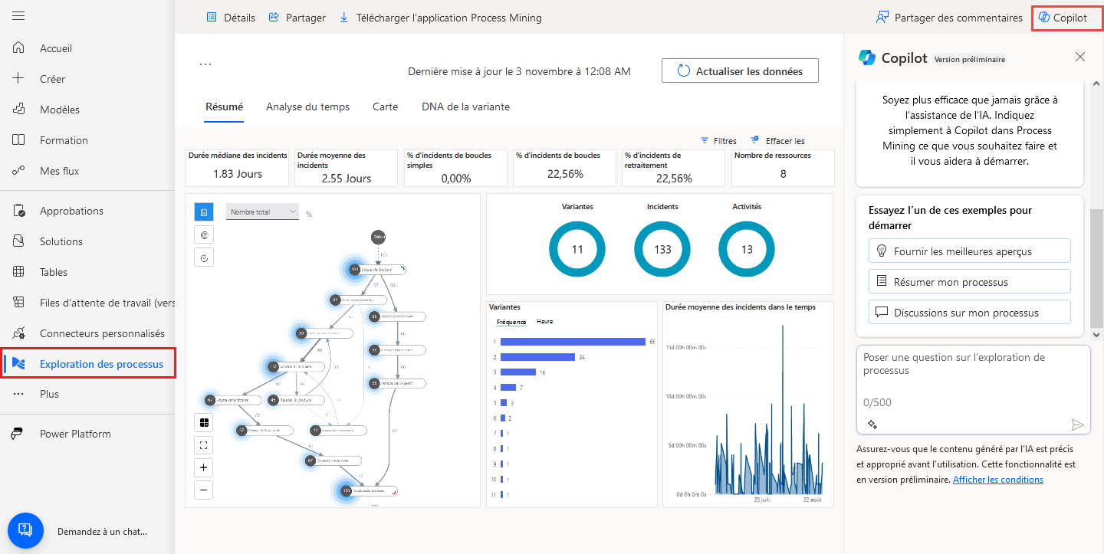Click variant 3 frequency bar

[518, 372]
